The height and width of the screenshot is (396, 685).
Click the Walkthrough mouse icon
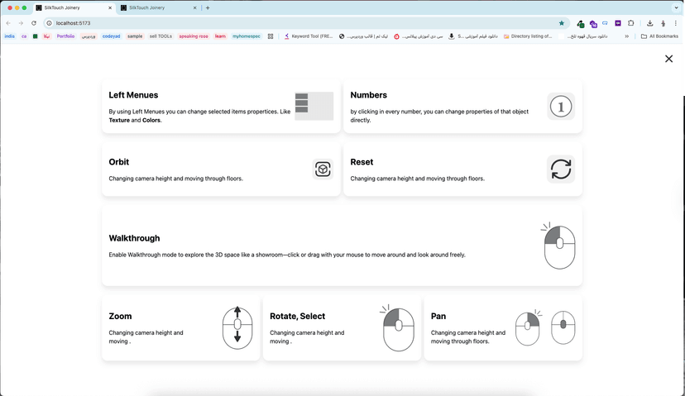click(559, 246)
